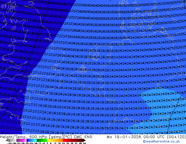Click the yellow legend color segment
The image size is (186, 144).
click(48, 140)
